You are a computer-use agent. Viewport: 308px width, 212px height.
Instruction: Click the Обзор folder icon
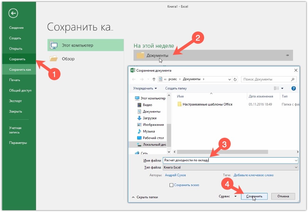54,59
